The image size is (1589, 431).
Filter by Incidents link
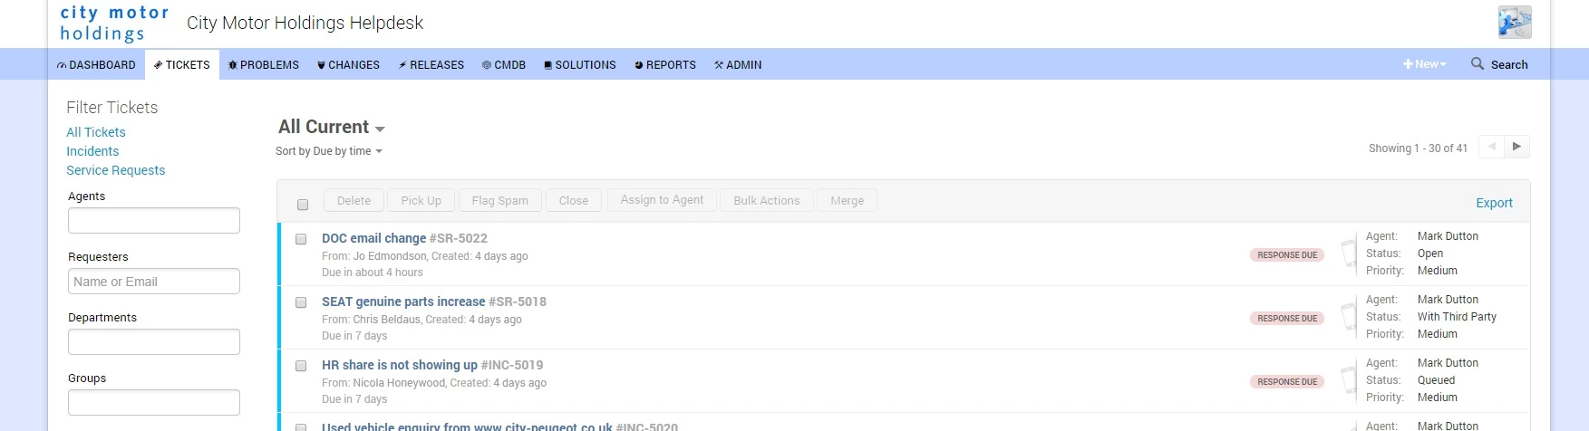click(x=92, y=151)
